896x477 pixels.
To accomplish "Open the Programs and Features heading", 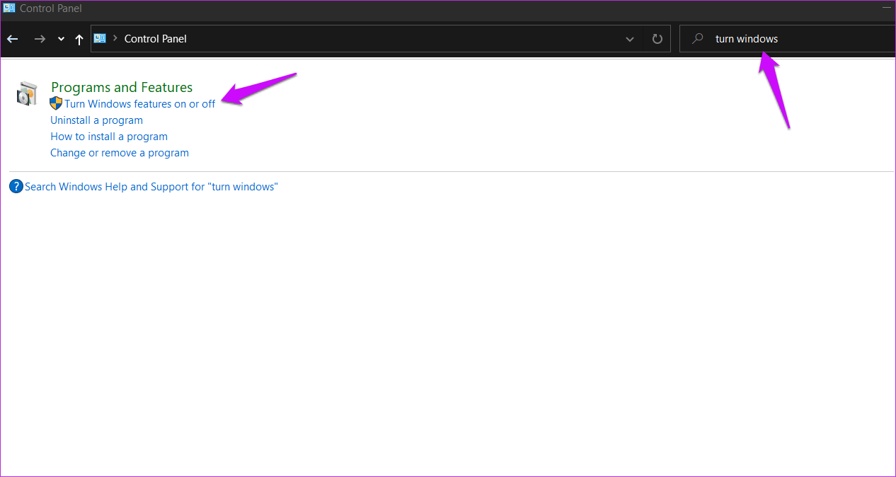I will (122, 87).
